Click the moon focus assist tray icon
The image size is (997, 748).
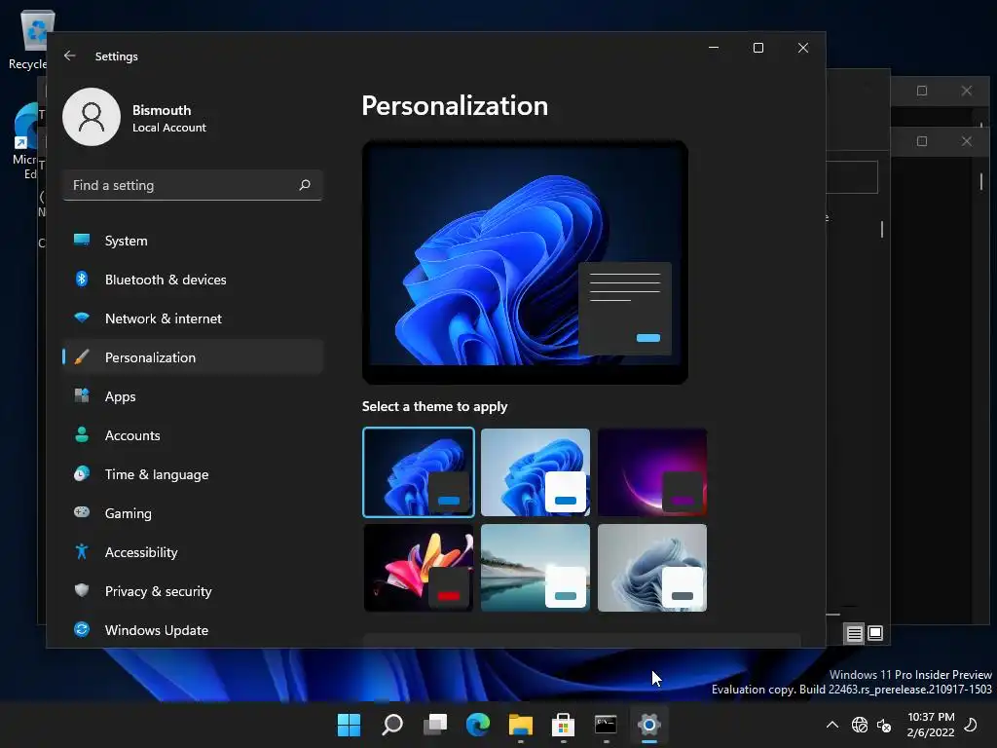971,725
